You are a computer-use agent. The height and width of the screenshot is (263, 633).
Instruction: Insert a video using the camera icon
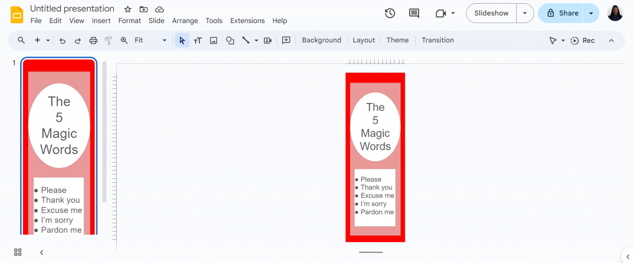click(x=267, y=40)
